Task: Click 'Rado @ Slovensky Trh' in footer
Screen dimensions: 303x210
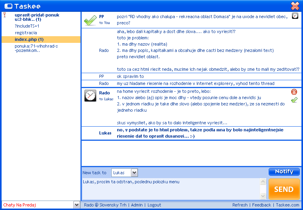Action: click(x=105, y=205)
